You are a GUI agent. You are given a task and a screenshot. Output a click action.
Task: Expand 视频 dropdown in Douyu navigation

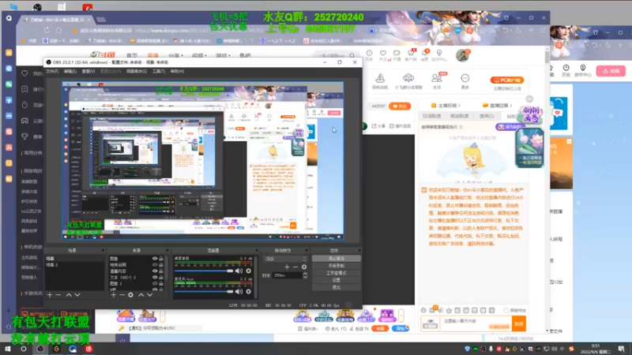pyautogui.click(x=200, y=55)
